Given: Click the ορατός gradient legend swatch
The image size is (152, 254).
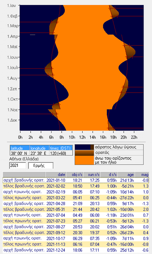Looking at the screenshot, I should [84, 153].
